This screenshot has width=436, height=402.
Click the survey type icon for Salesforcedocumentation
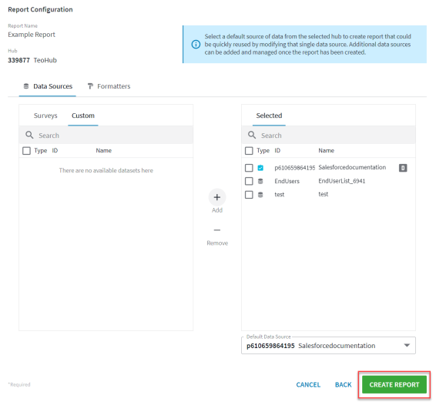(x=260, y=168)
